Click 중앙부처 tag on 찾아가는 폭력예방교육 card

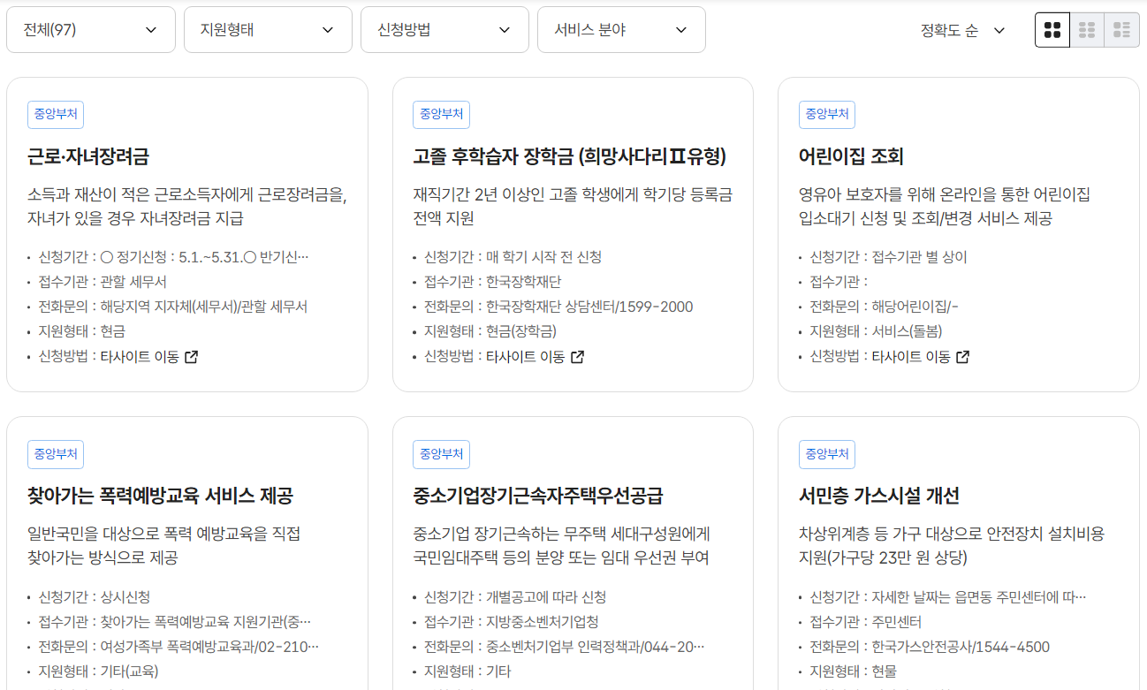coord(56,454)
